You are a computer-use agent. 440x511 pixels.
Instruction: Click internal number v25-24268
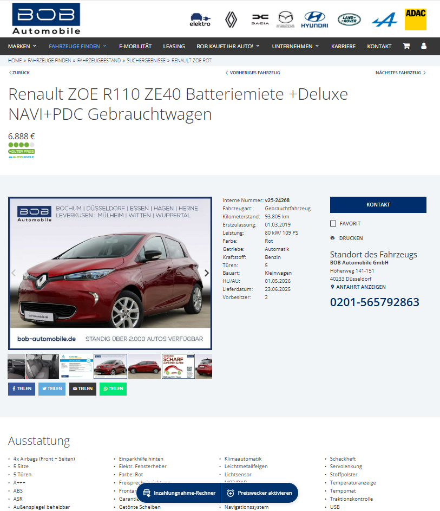277,200
